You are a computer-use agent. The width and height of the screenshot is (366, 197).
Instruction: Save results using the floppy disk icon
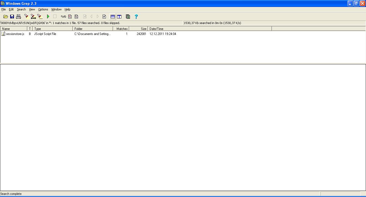pyautogui.click(x=12, y=17)
